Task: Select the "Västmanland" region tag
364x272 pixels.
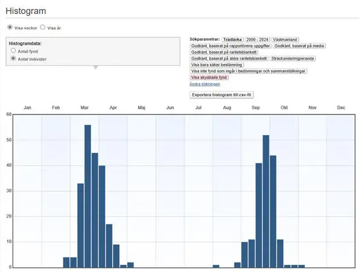Action: point(288,39)
